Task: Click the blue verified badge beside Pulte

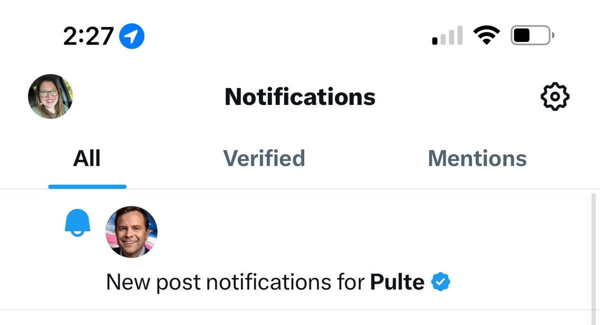Action: pyautogui.click(x=440, y=283)
